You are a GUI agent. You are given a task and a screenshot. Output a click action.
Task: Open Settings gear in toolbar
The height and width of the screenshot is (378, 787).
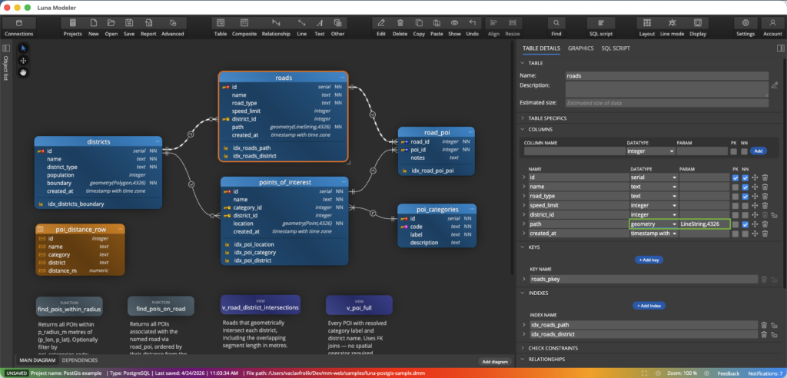pos(745,27)
